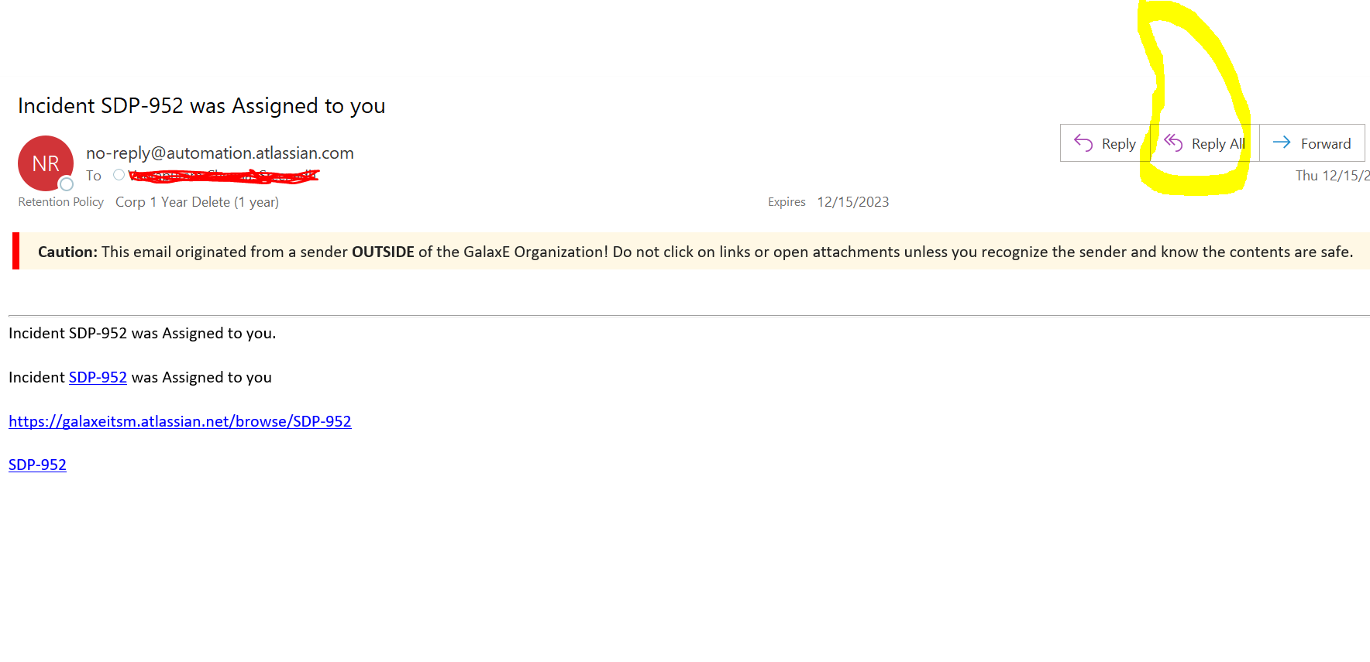Open the galaxeitsm.atlassian.net browse URL
The width and height of the screenshot is (1370, 662).
click(180, 421)
